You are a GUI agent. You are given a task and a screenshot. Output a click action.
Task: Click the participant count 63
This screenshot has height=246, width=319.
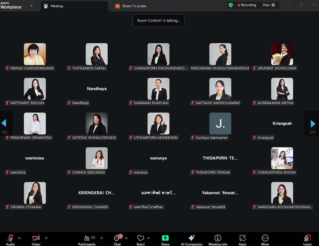point(93,237)
